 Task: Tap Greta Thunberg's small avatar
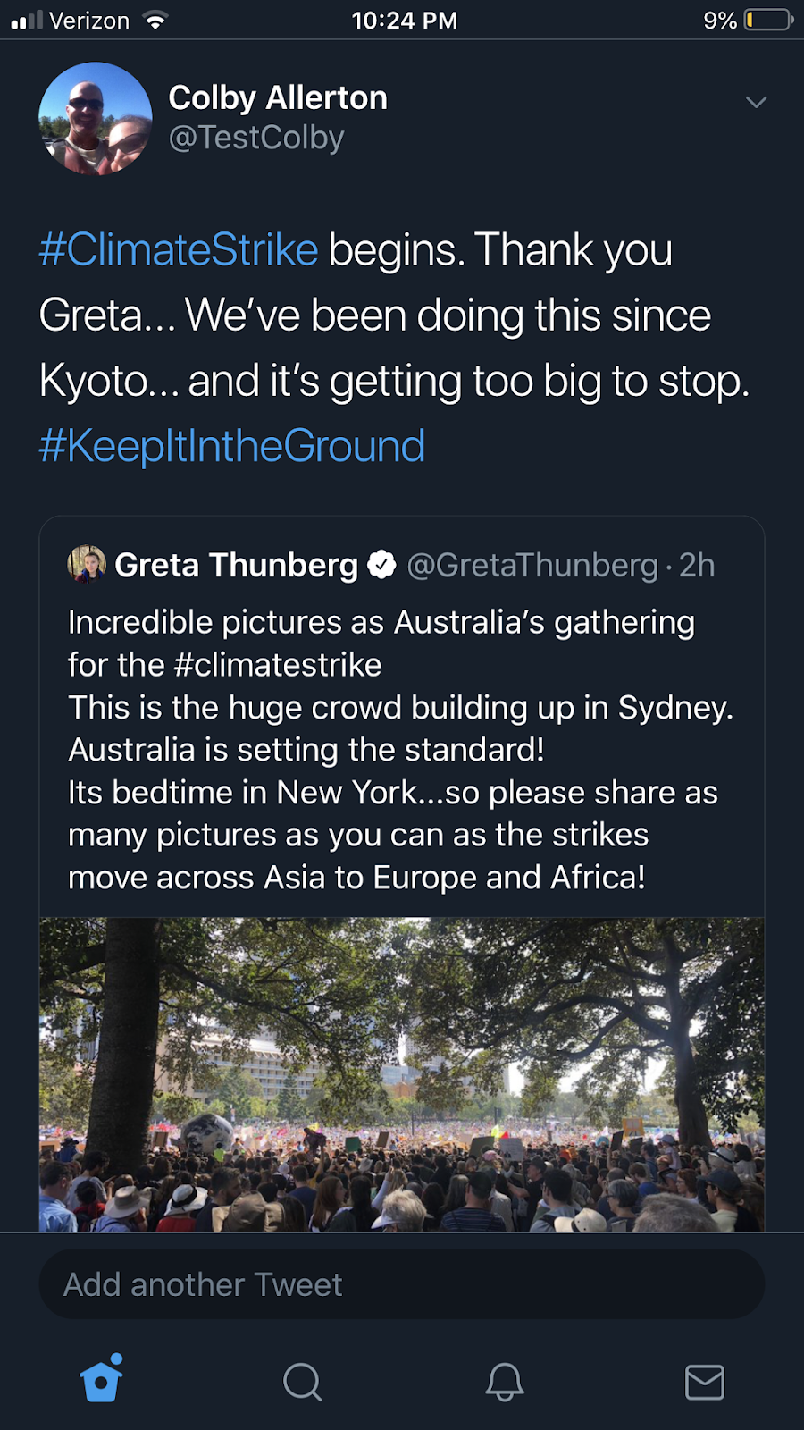87,564
